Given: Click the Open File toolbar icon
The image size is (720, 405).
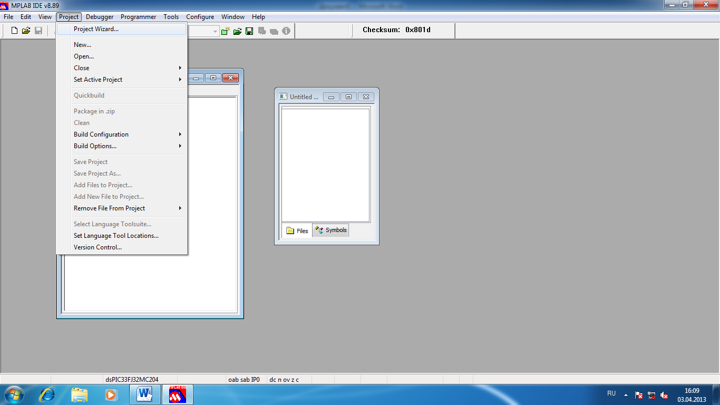Looking at the screenshot, I should coord(26,31).
